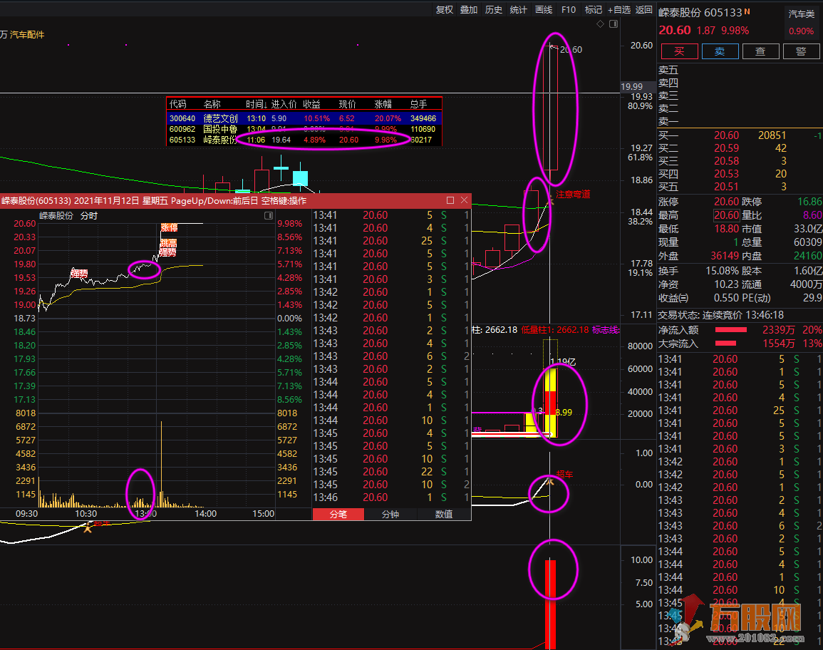
Task: Open the 画线 drawing tool
Action: (544, 10)
